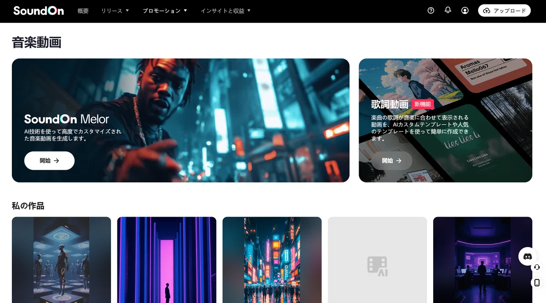The height and width of the screenshot is (303, 546).
Task: Expand the インサイトと収益 dropdown menu
Action: [226, 10]
